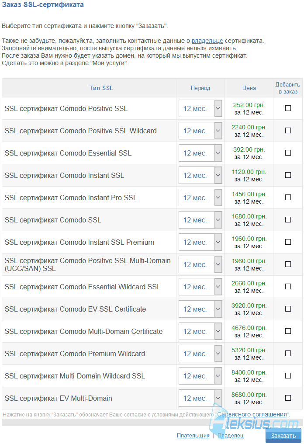Tick Comodo Instant SSL Premium checkbox
Screen dimensions: 304x444
288,242
